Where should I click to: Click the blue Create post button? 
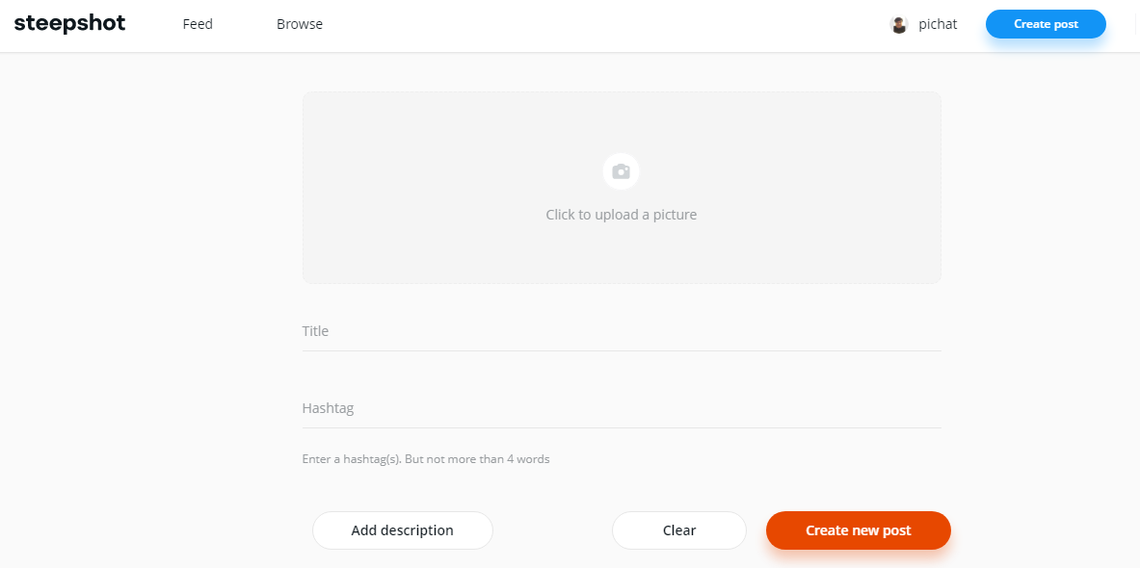point(1046,24)
